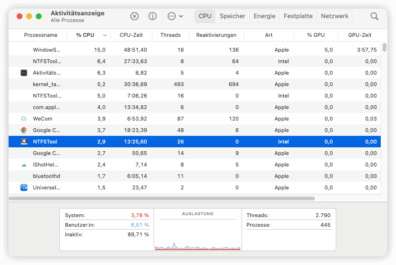Click the 493 threads value for kernel_ta...
This screenshot has height=265, width=396.
179,84
